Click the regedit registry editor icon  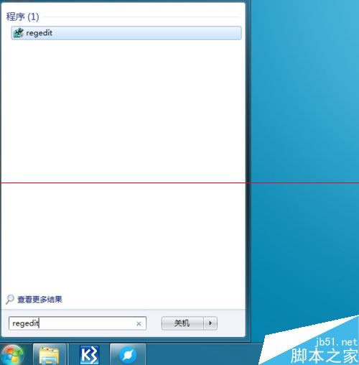click(x=19, y=33)
